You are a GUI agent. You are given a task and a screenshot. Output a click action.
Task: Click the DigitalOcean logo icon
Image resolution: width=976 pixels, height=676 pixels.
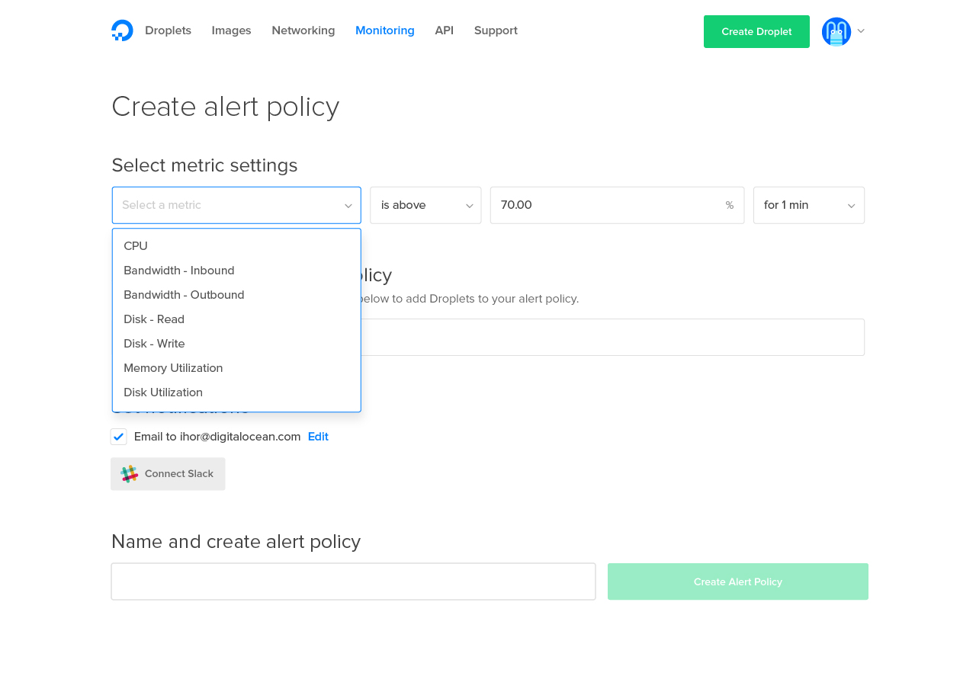[122, 30]
